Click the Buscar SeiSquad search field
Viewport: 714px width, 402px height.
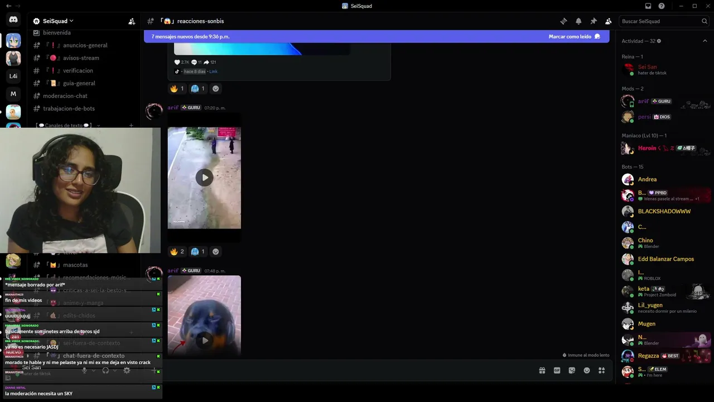tap(664, 21)
